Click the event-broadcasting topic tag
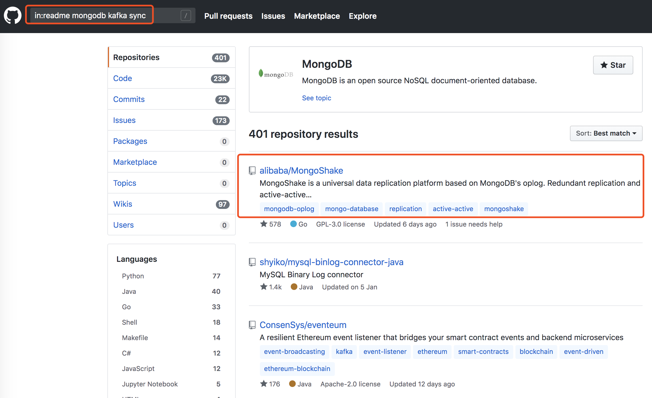 point(294,352)
